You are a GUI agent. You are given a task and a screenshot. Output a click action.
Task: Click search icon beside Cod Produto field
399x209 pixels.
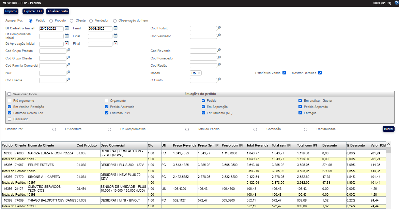point(219,28)
